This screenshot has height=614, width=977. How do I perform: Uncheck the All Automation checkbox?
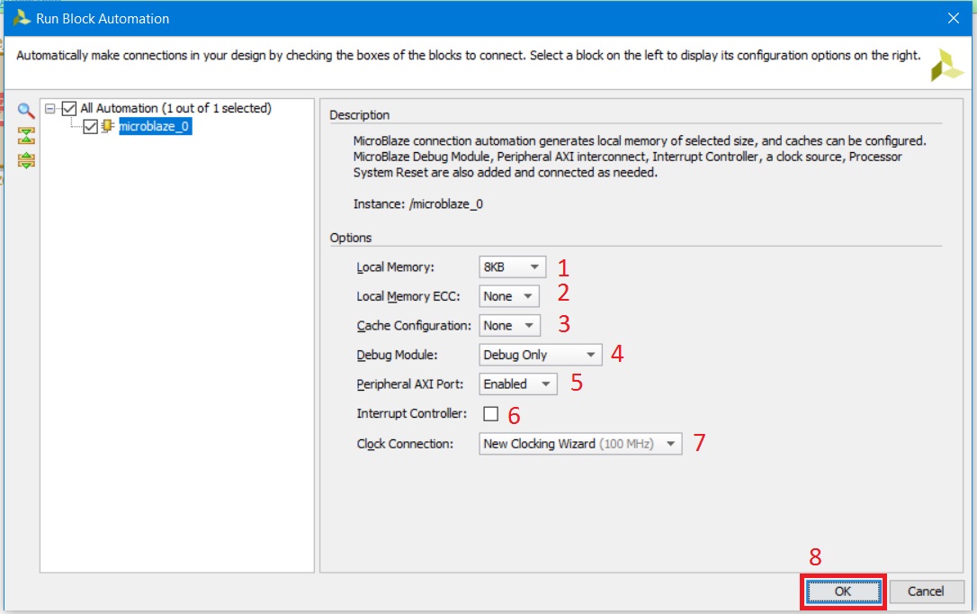click(x=70, y=109)
